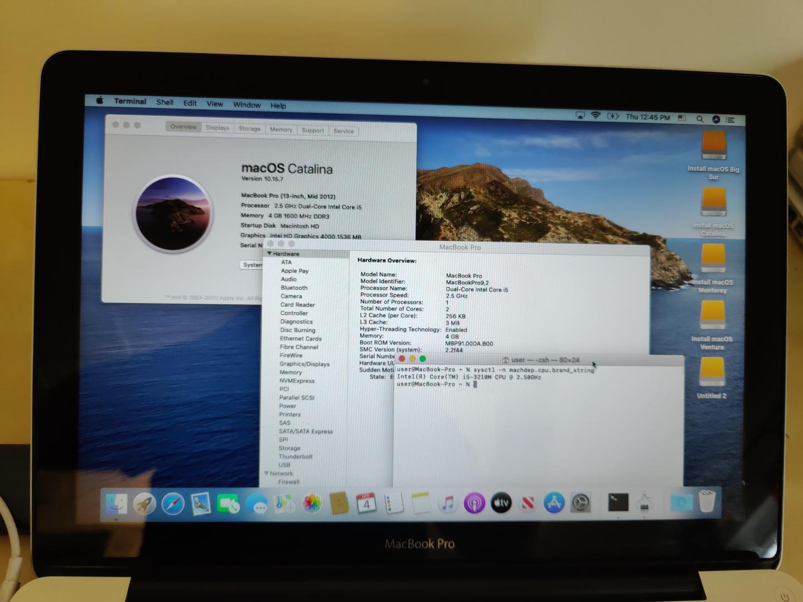
Task: Collapse the Network section in the sidebar
Action: (267, 473)
